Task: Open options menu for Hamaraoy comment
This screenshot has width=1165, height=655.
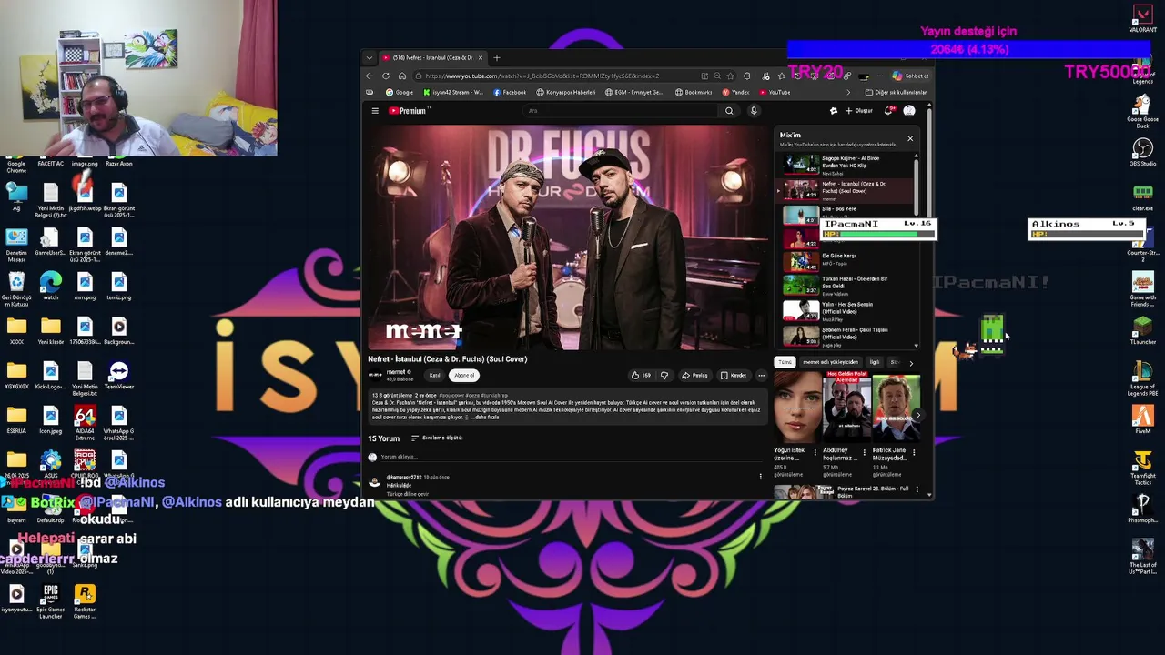Action: pyautogui.click(x=761, y=477)
